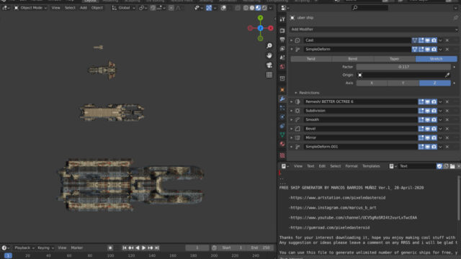Click the viewport pan hand icon

click(x=269, y=55)
